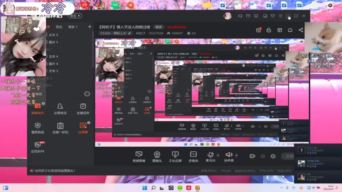The width and height of the screenshot is (342, 192).
Task: Open 擂星挑战
Action: [x=38, y=128]
